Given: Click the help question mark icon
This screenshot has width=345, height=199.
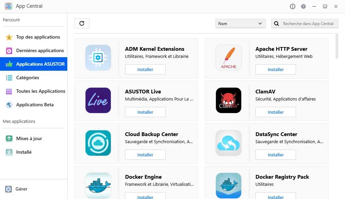Looking at the screenshot, I should coord(303,6).
